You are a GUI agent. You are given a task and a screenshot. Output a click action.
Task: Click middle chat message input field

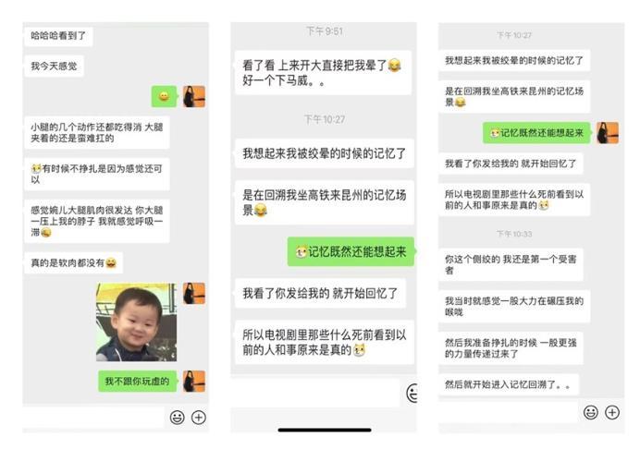[314, 393]
